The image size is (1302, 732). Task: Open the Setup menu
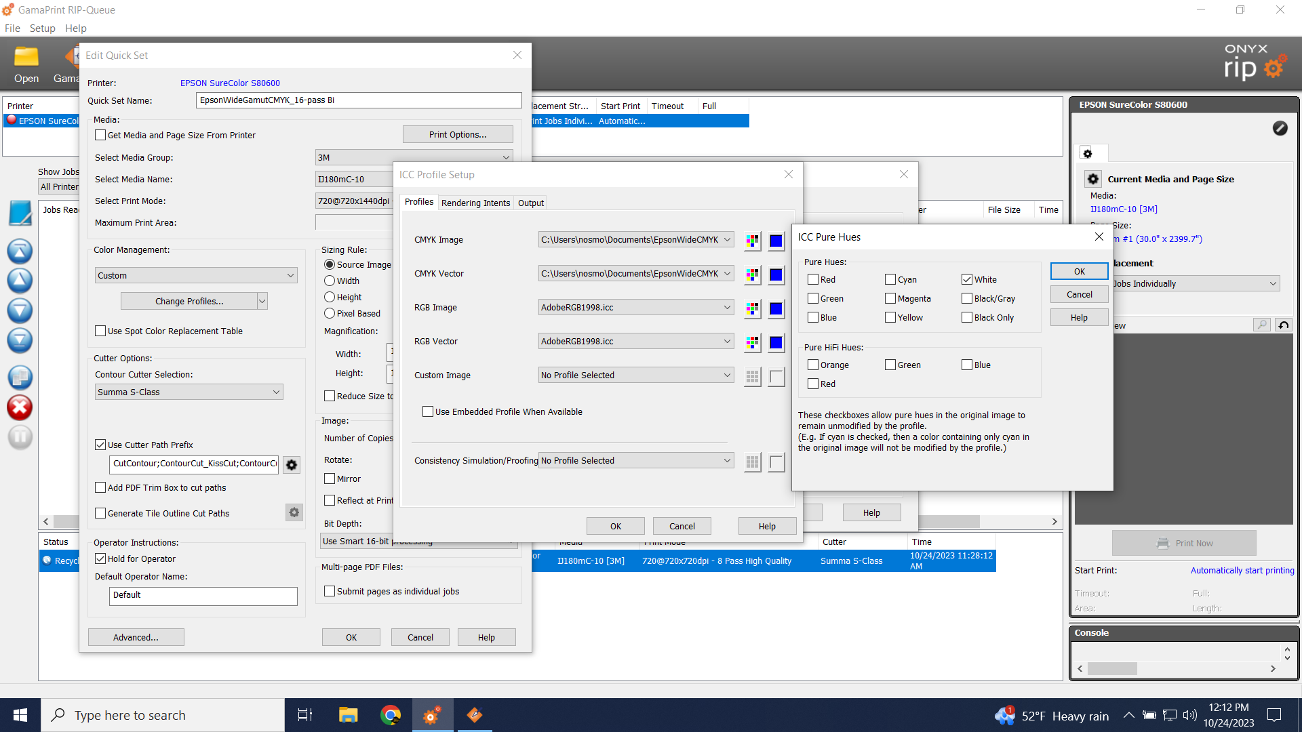(x=42, y=28)
